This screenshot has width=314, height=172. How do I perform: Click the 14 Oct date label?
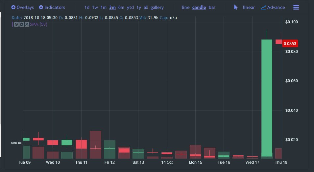167,162
